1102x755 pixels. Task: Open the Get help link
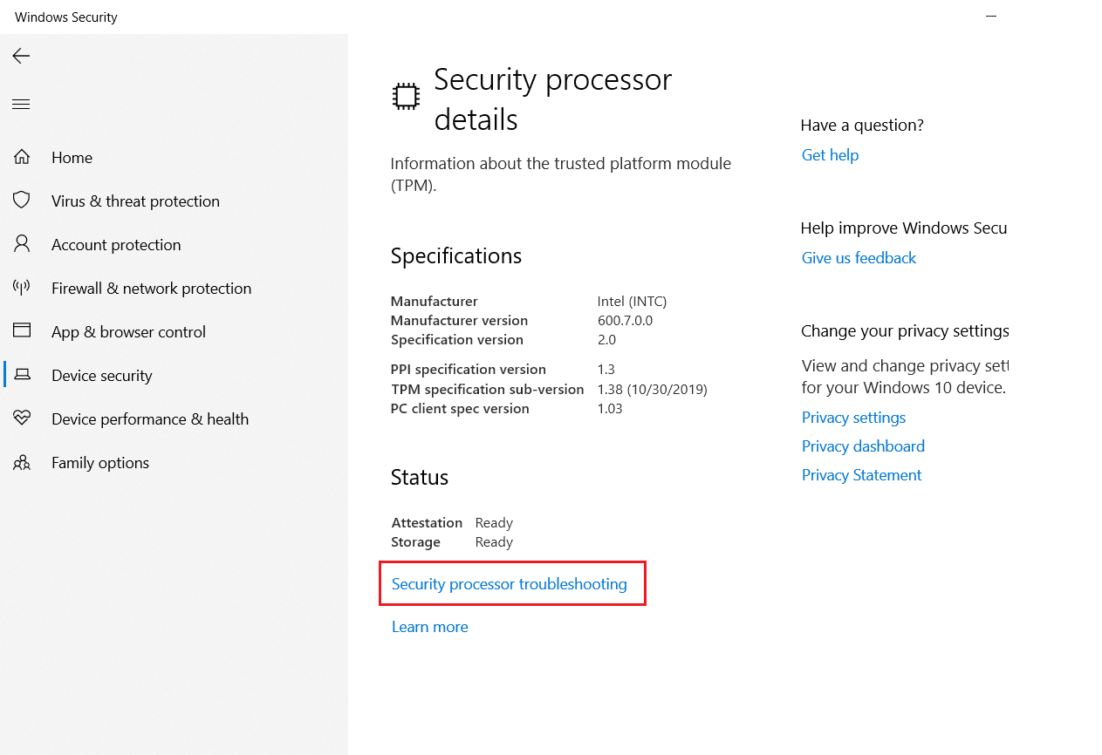830,155
